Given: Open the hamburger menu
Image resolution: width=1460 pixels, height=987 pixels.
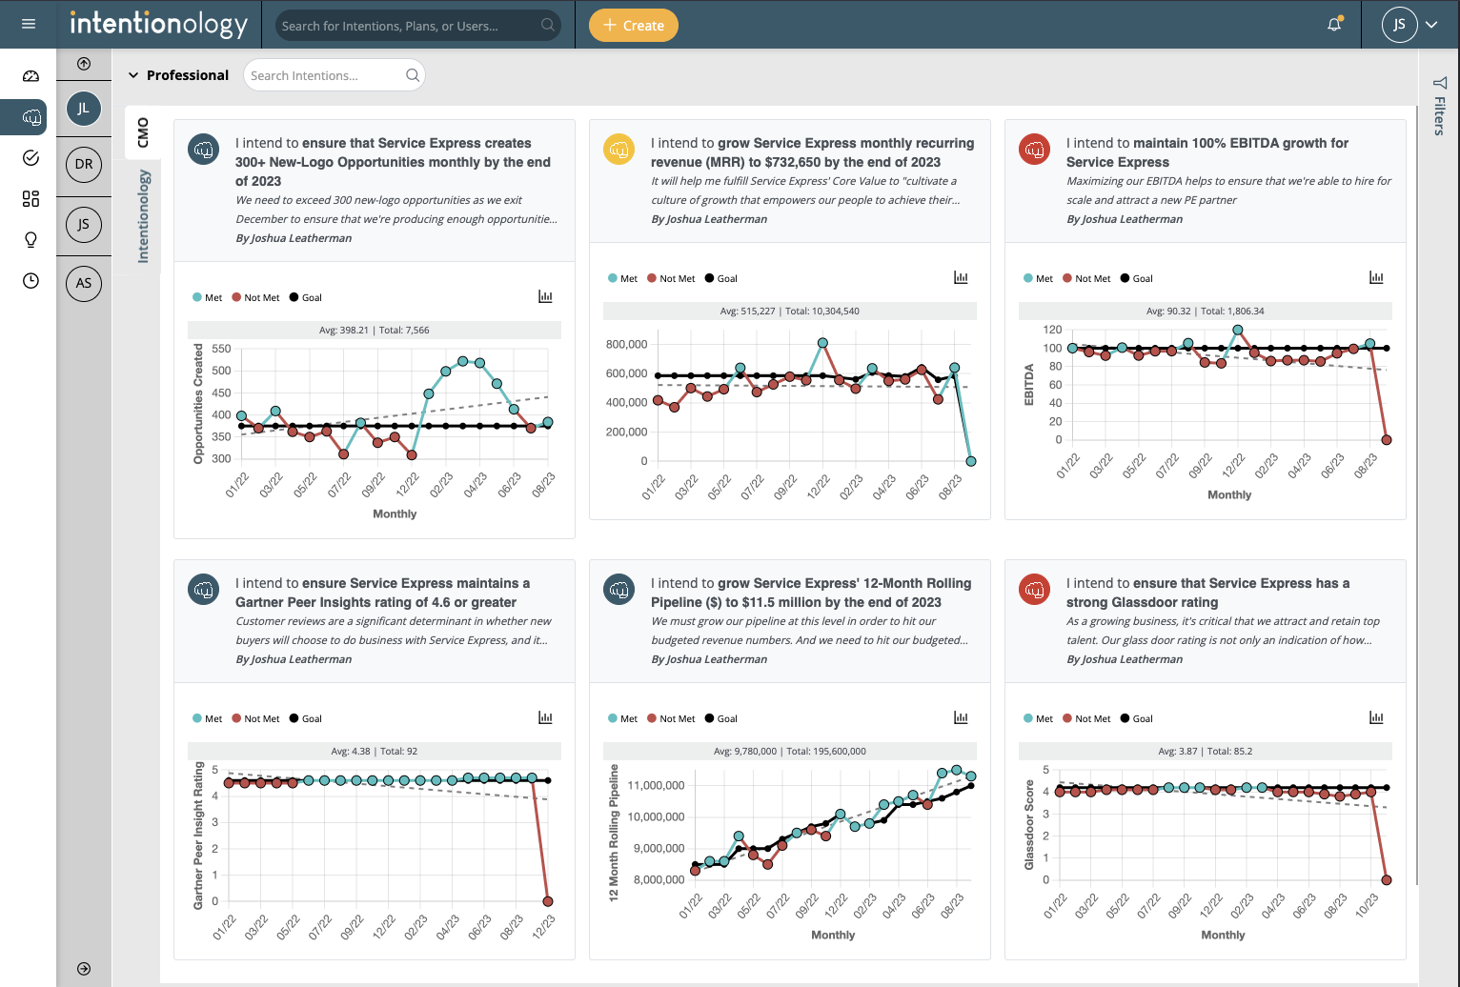Looking at the screenshot, I should 29,24.
